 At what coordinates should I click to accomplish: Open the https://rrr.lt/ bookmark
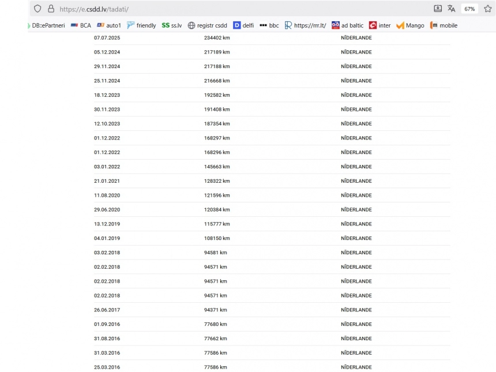pyautogui.click(x=305, y=25)
